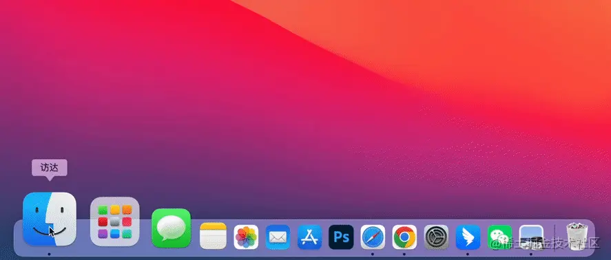Screen dimensions: 611x260
Task: Open Finder from the Dock
Action: tap(50, 219)
